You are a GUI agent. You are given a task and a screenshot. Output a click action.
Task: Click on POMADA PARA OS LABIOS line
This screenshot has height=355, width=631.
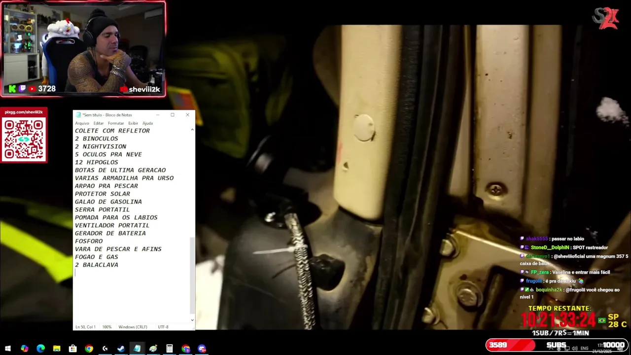point(116,217)
